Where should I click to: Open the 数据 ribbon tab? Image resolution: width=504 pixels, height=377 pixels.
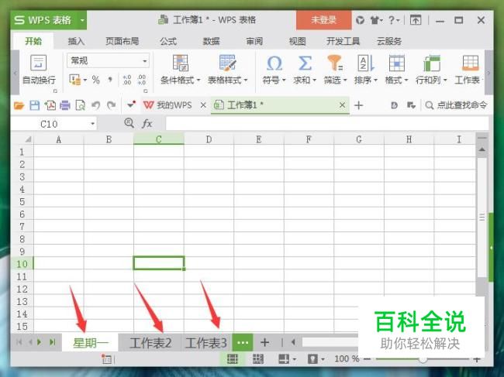click(x=211, y=41)
